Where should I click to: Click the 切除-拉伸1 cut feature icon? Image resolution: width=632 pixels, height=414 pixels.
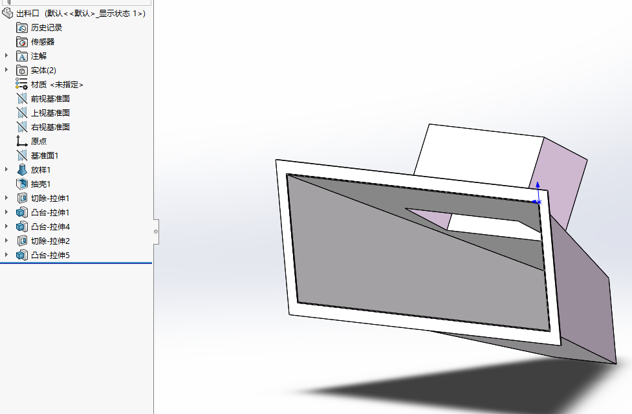point(22,198)
